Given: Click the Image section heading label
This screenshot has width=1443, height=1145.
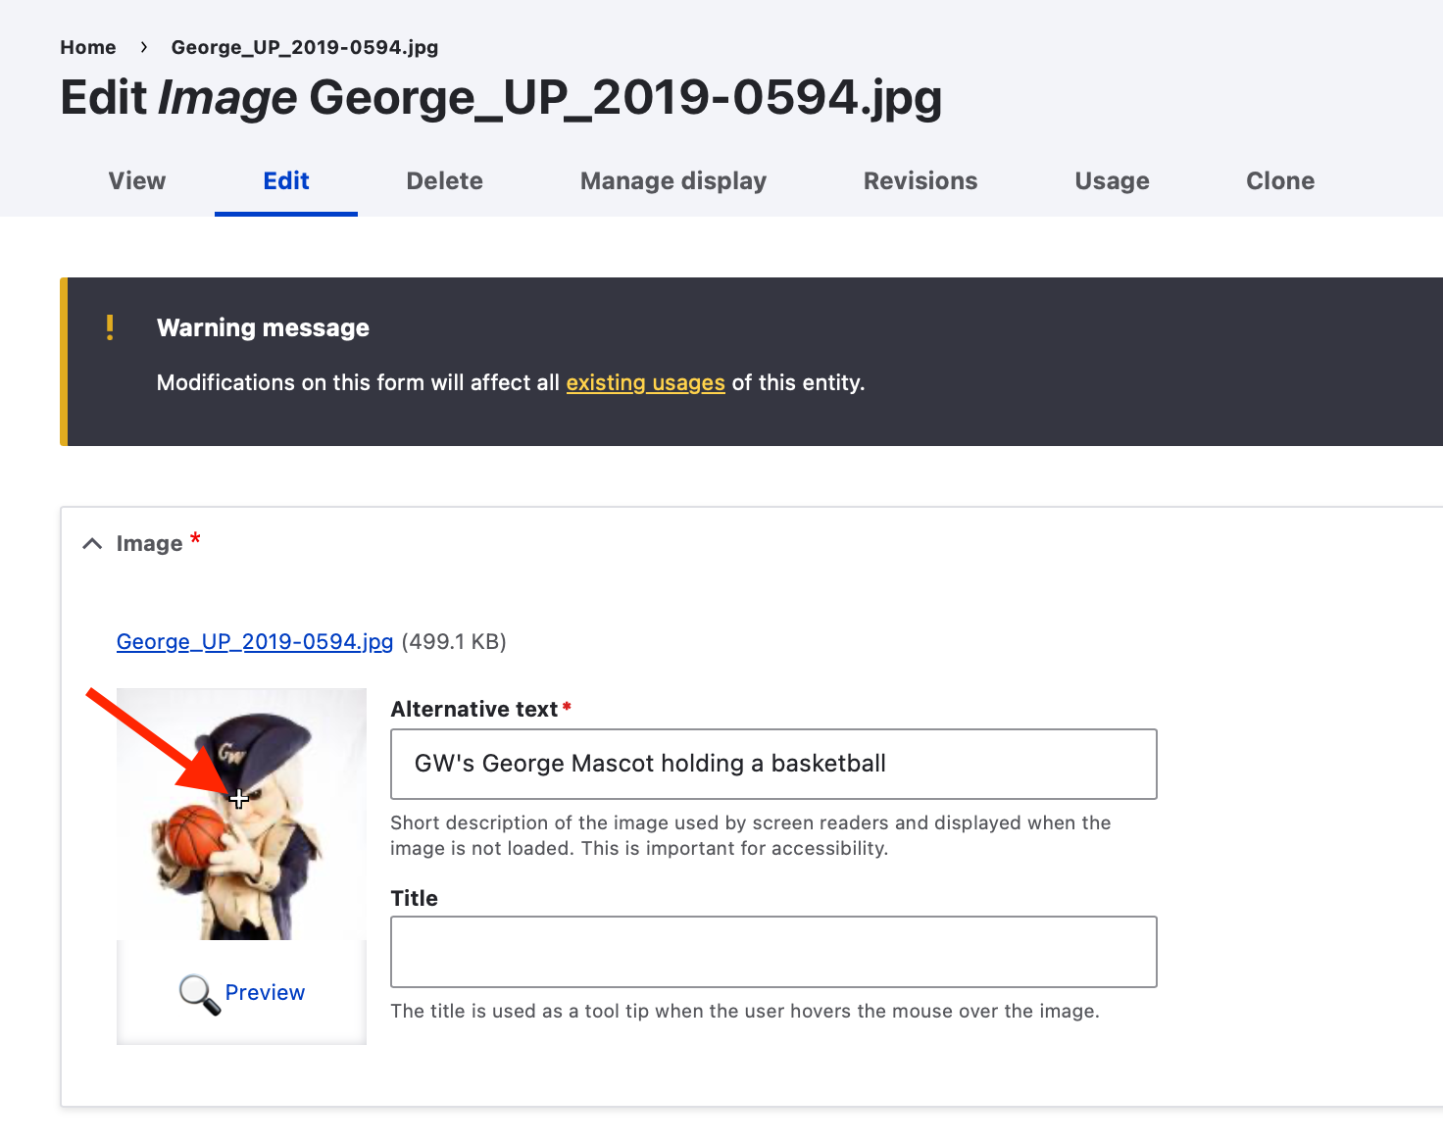Looking at the screenshot, I should pyautogui.click(x=149, y=544).
